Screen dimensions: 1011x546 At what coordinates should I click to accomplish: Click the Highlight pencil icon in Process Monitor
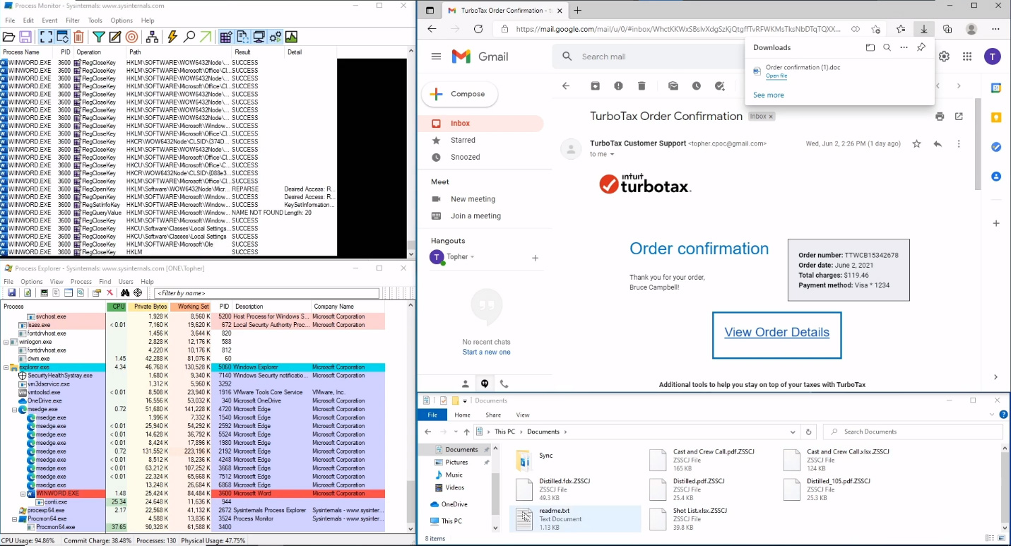point(114,37)
